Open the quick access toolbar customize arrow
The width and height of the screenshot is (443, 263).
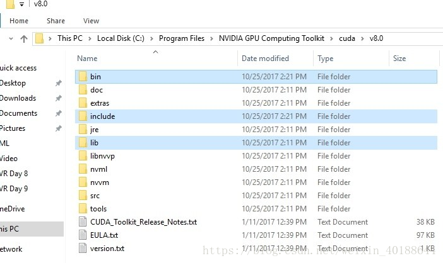(x=21, y=4)
